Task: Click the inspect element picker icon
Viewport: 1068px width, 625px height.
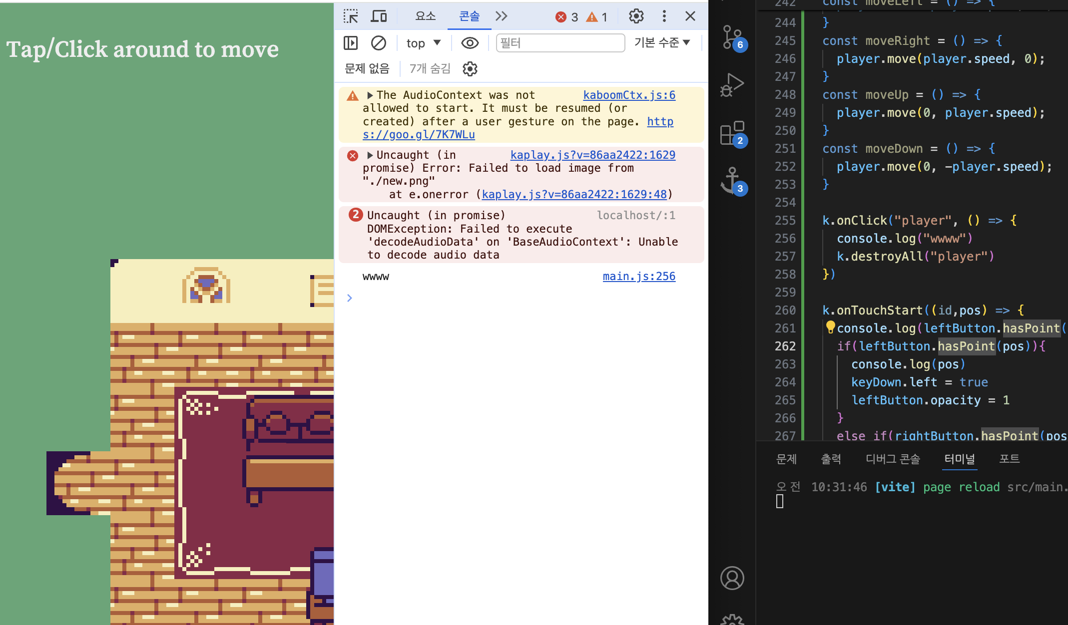Action: pyautogui.click(x=351, y=16)
